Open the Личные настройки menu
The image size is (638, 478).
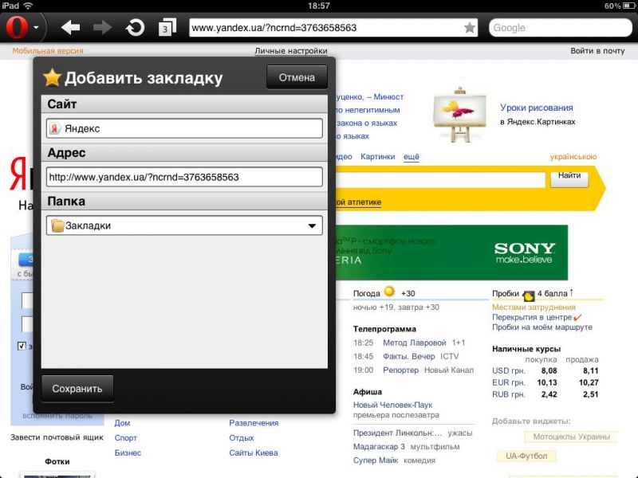290,51
